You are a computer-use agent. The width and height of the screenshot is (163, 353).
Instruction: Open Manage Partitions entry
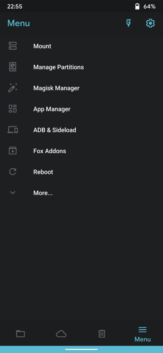pyautogui.click(x=82, y=67)
